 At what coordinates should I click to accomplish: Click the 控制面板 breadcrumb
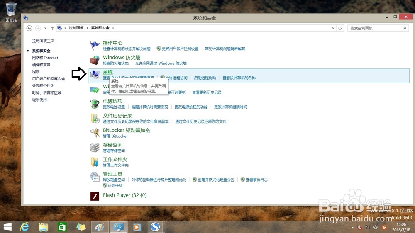tap(76, 28)
